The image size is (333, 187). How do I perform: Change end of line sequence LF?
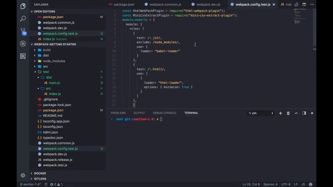(296, 184)
